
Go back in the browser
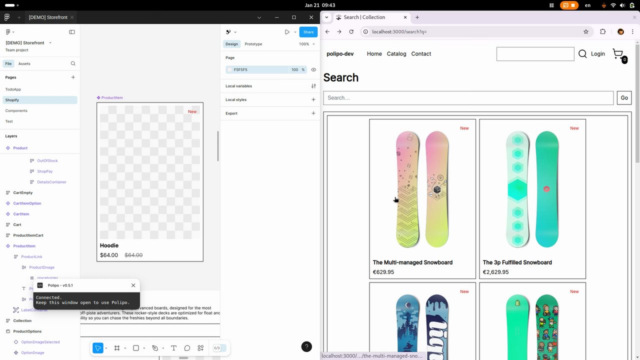327,31
